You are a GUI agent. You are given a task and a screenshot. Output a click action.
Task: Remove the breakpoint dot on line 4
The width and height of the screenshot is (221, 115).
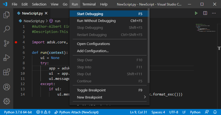point(16,42)
